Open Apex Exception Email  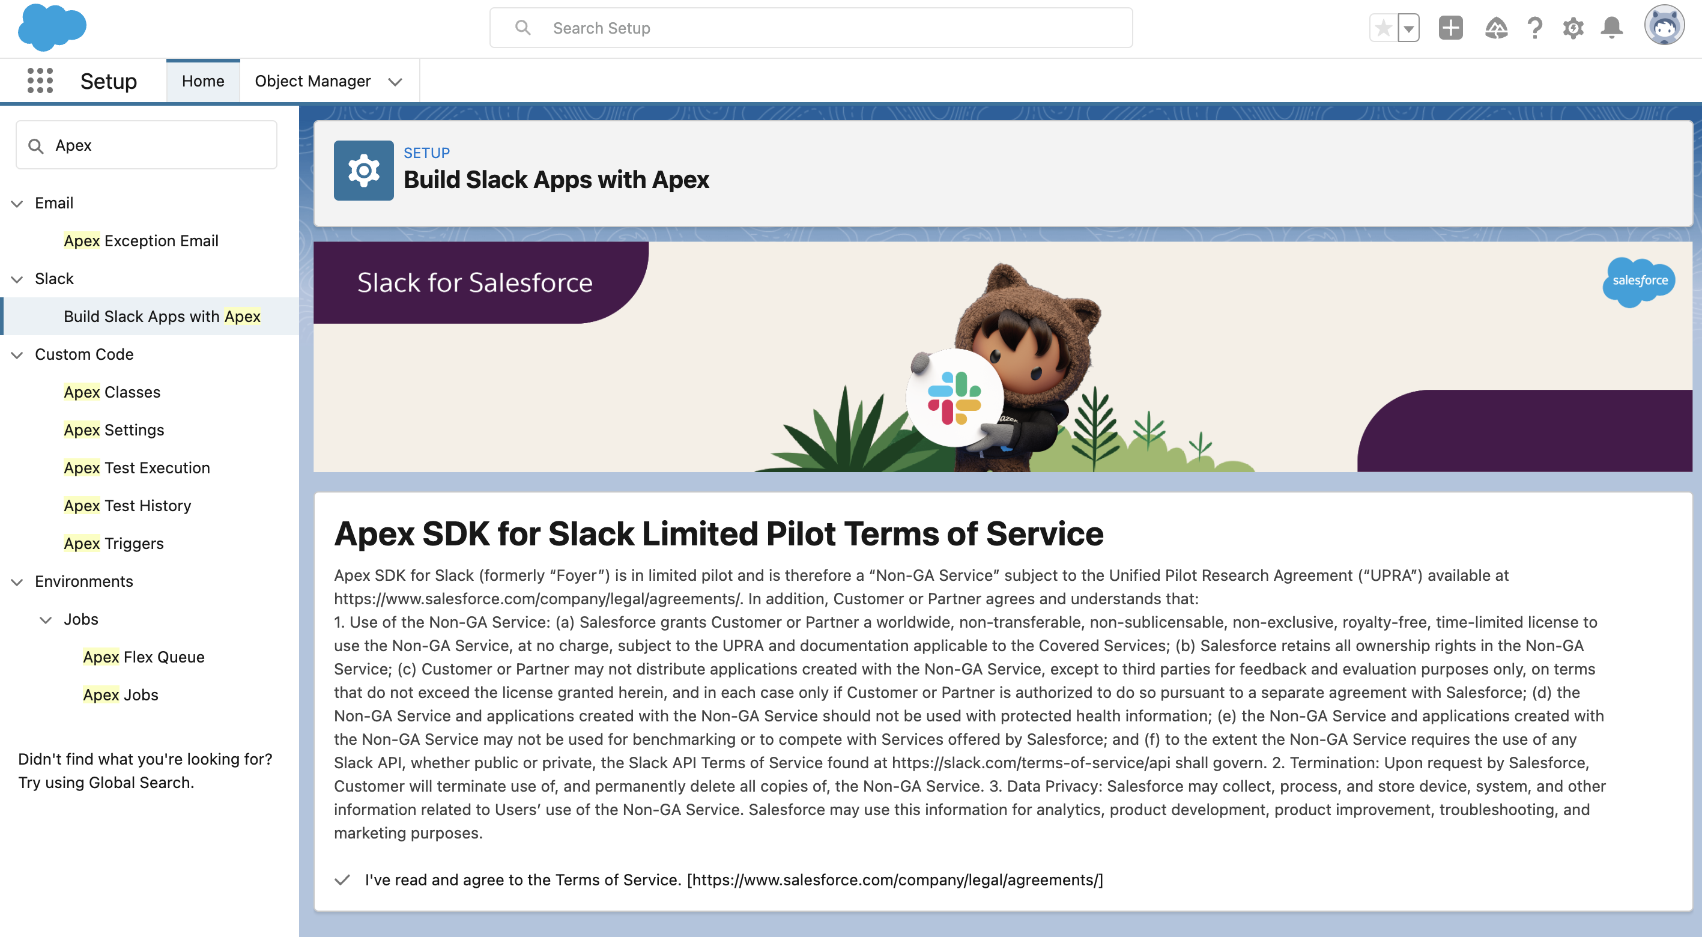(x=141, y=240)
